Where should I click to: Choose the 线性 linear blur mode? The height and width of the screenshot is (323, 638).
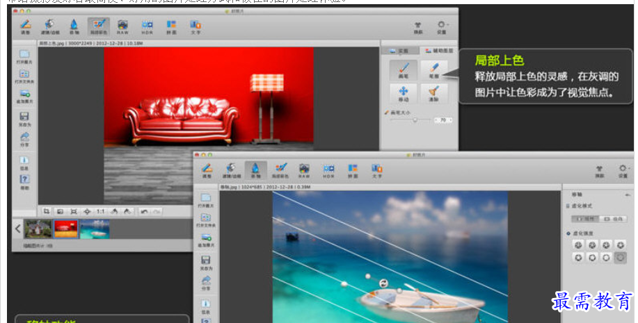[585, 219]
